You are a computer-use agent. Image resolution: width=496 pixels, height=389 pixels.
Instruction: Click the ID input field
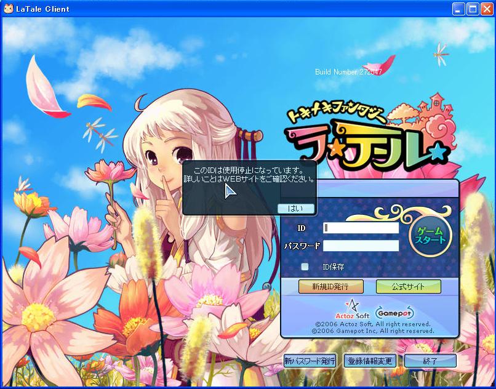(361, 228)
